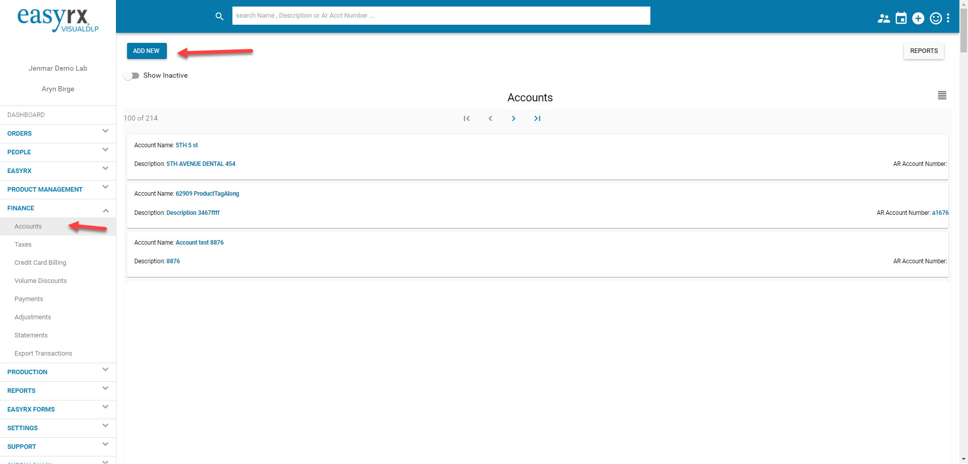
Task: Open the smiley face user icon
Action: point(936,18)
